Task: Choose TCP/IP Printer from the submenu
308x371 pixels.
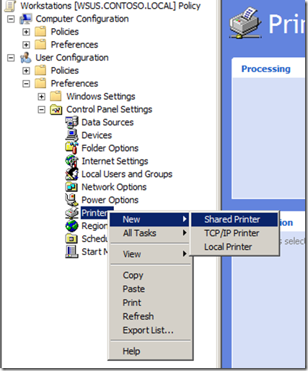Action: (234, 233)
